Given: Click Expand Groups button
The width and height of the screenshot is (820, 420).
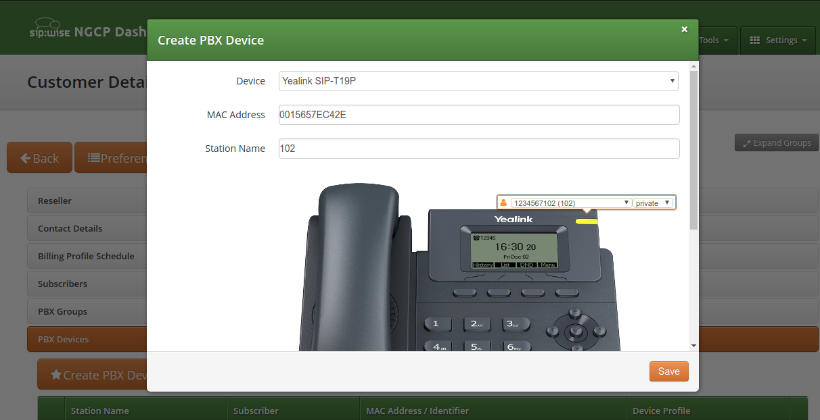Looking at the screenshot, I should pos(777,143).
